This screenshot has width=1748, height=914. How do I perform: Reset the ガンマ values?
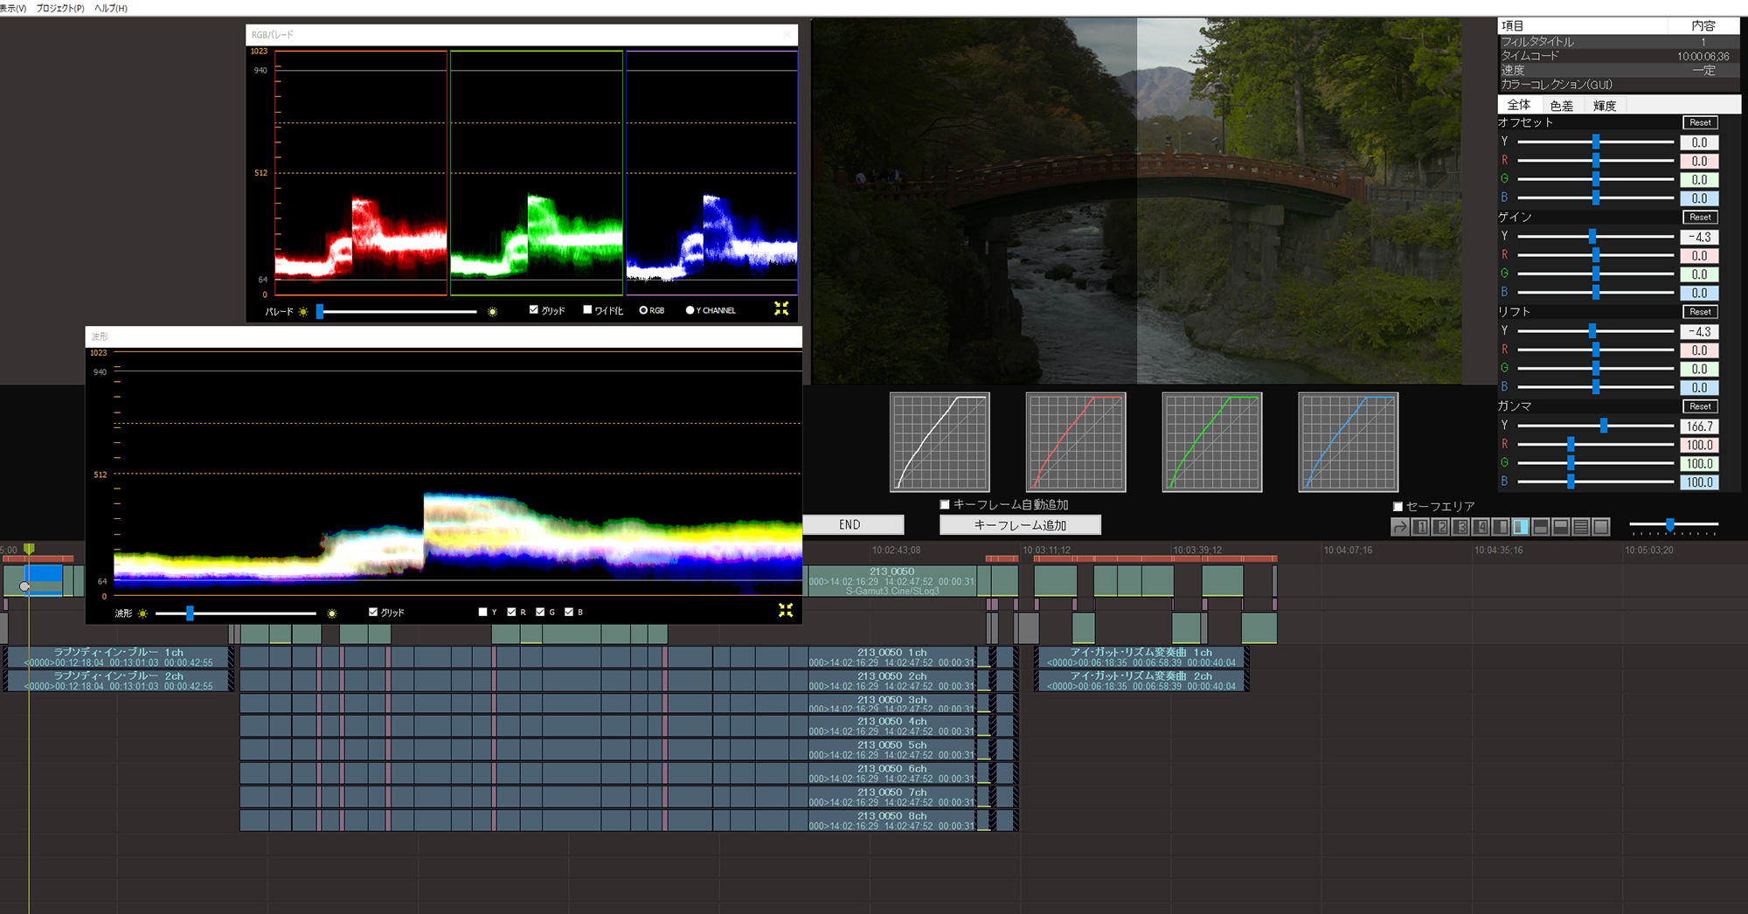click(1699, 406)
